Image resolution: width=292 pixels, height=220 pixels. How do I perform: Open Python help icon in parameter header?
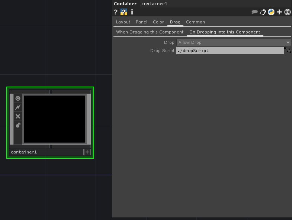coord(124,12)
